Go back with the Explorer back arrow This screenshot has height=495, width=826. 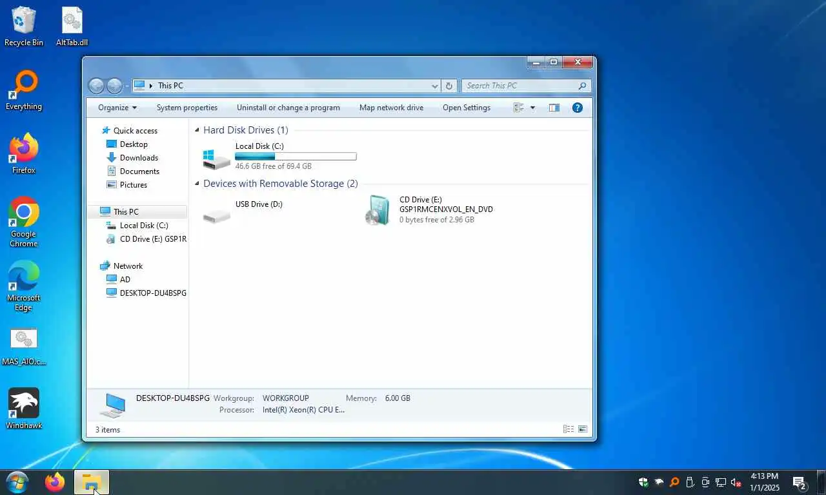96,86
